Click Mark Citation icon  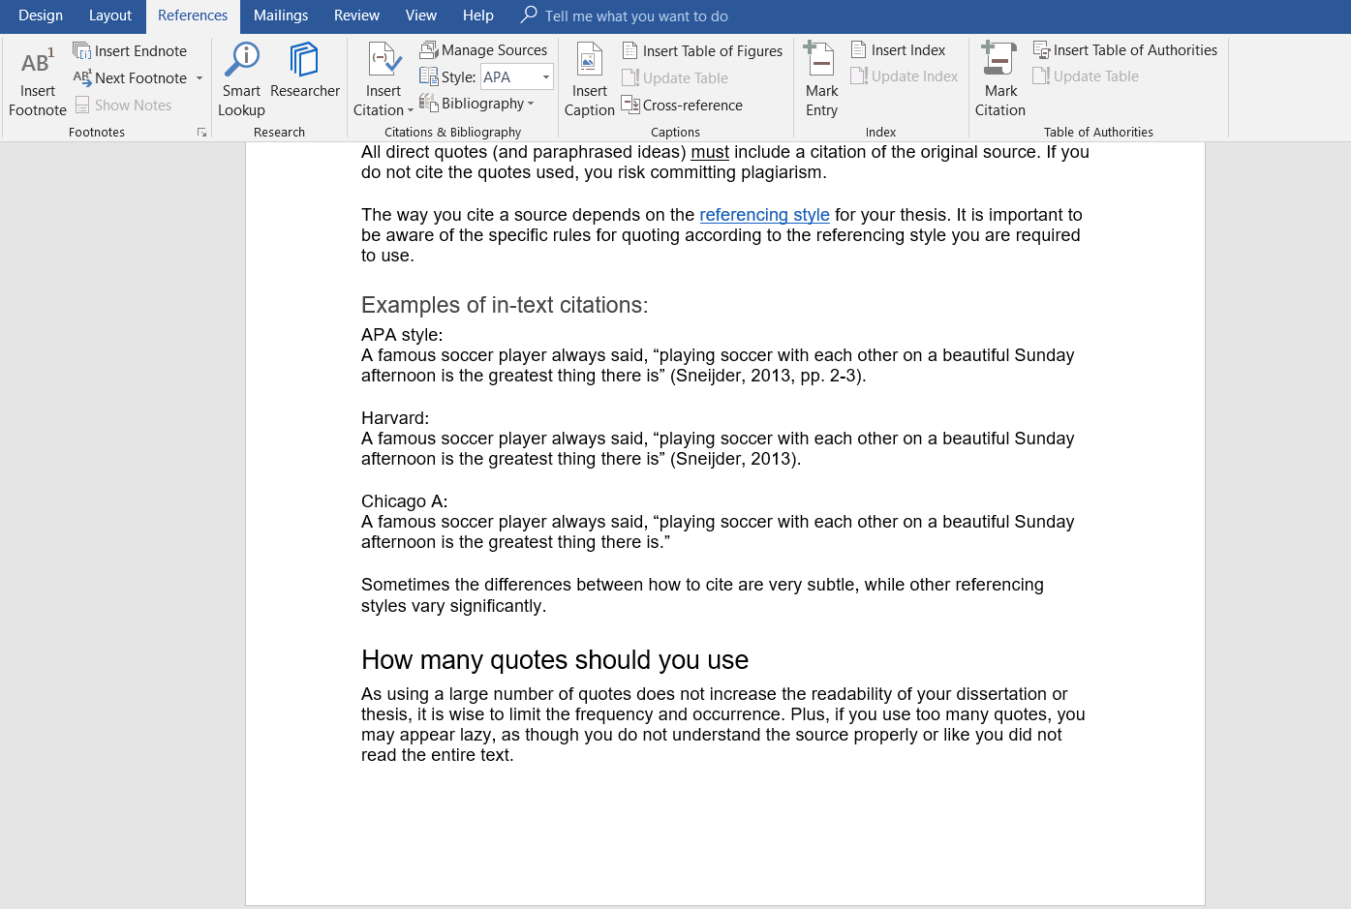click(998, 61)
